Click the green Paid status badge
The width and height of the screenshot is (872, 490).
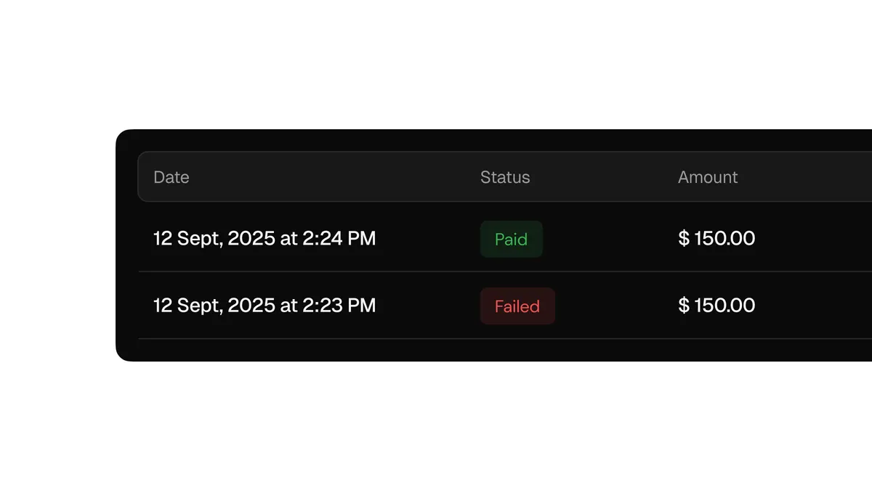click(512, 239)
